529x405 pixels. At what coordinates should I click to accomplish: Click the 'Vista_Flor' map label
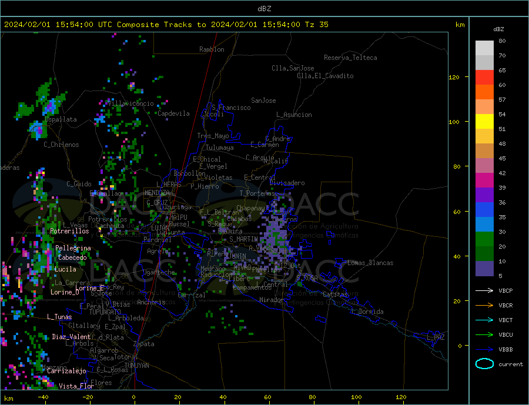pyautogui.click(x=76, y=386)
